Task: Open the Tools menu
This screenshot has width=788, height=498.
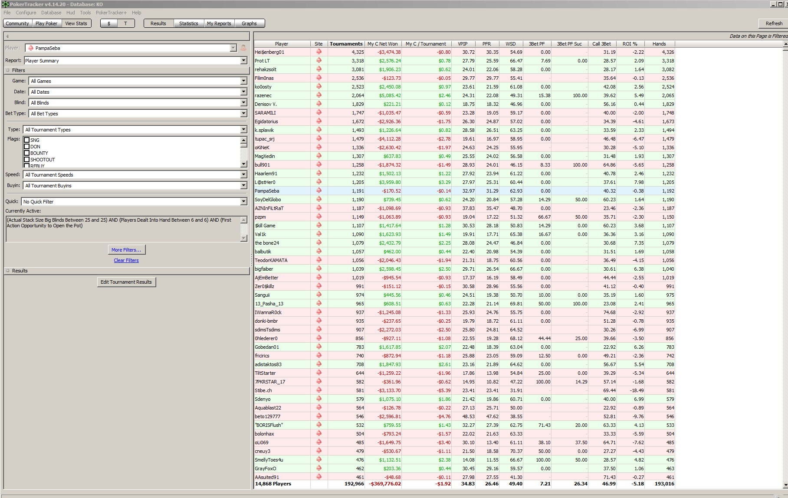Action: coord(85,13)
